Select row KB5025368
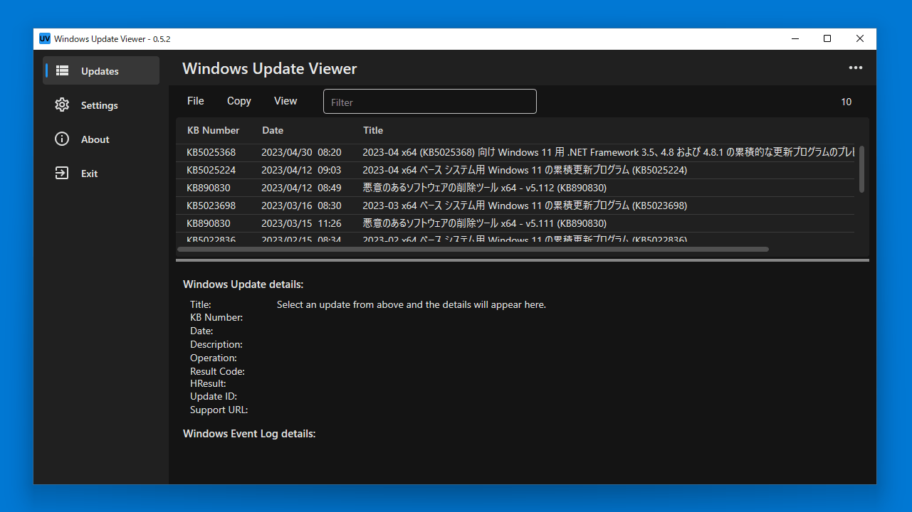Image resolution: width=912 pixels, height=512 pixels. pyautogui.click(x=516, y=152)
